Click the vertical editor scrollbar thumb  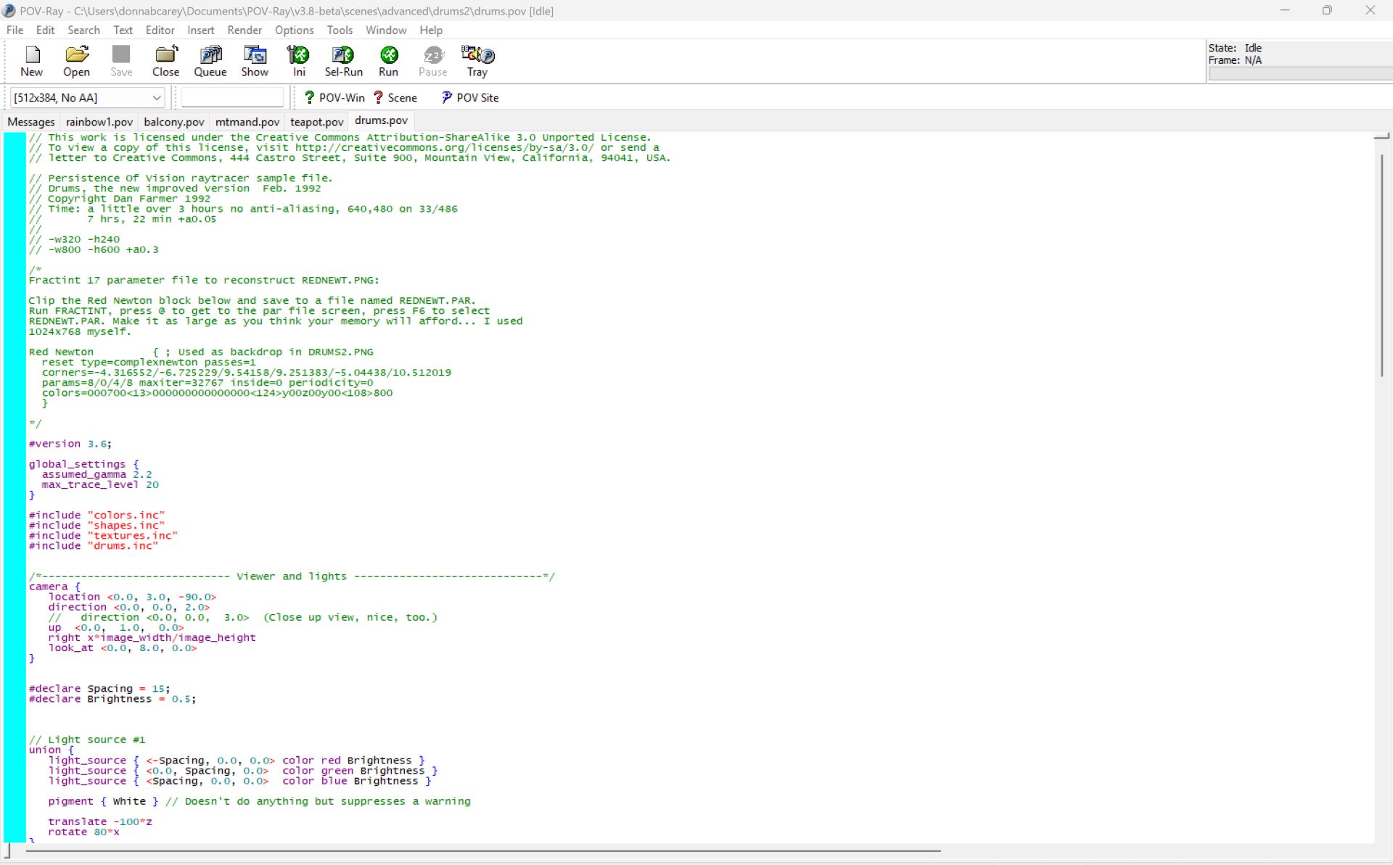(x=1381, y=265)
